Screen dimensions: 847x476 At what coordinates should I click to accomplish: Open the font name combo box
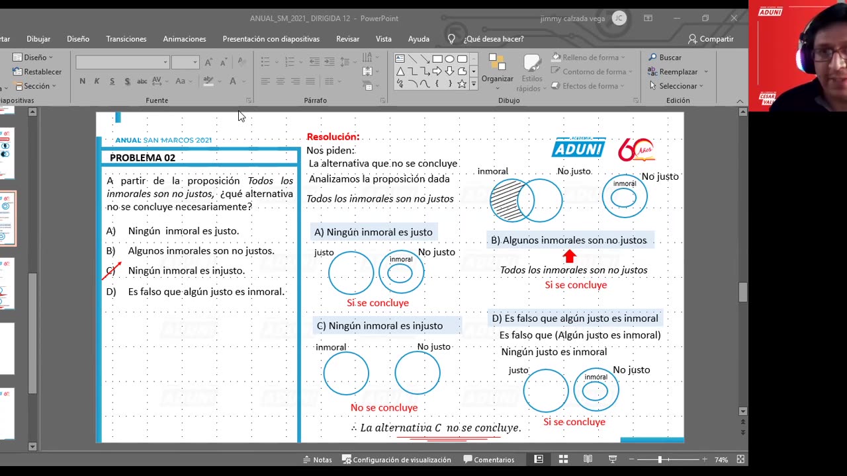click(x=122, y=62)
